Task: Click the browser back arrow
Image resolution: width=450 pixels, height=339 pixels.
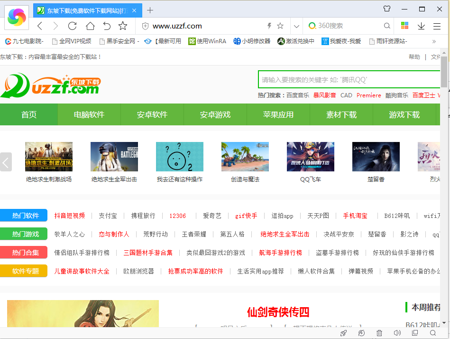Action: pos(40,26)
